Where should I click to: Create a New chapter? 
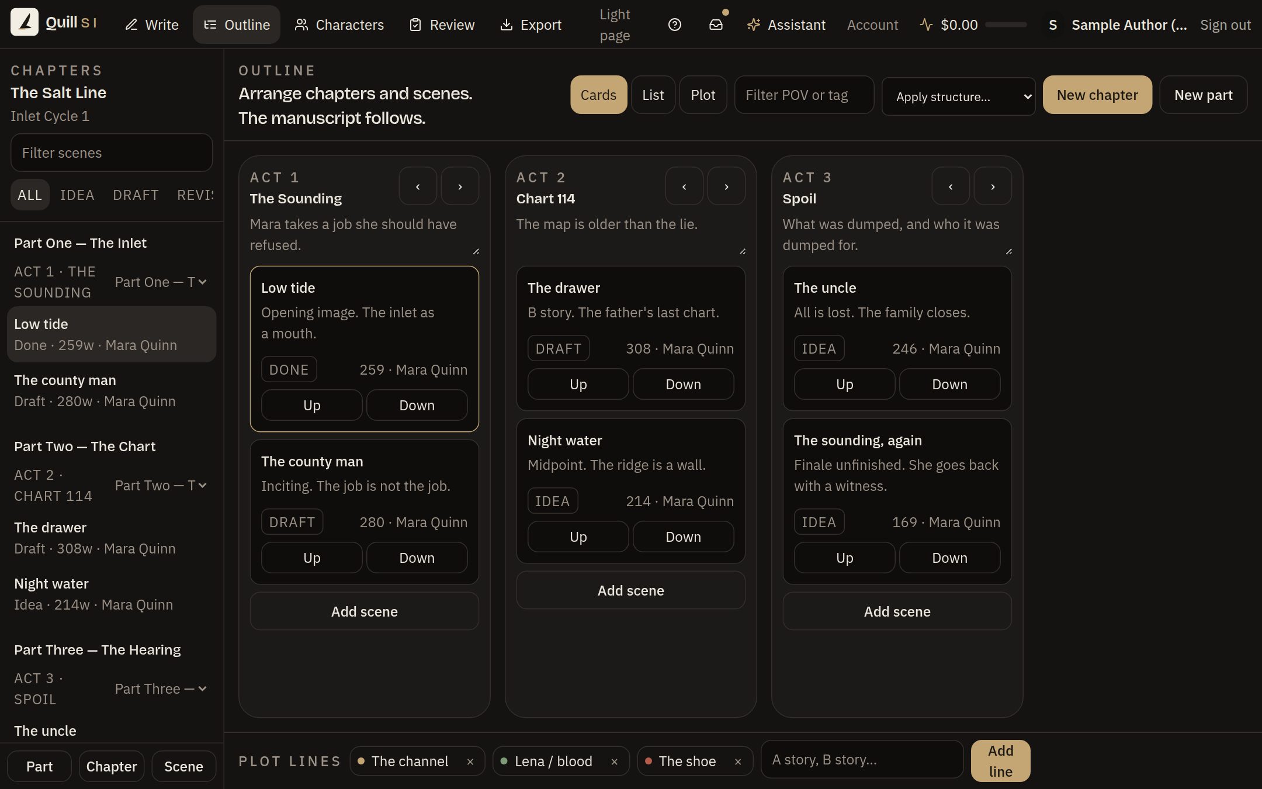(1097, 95)
